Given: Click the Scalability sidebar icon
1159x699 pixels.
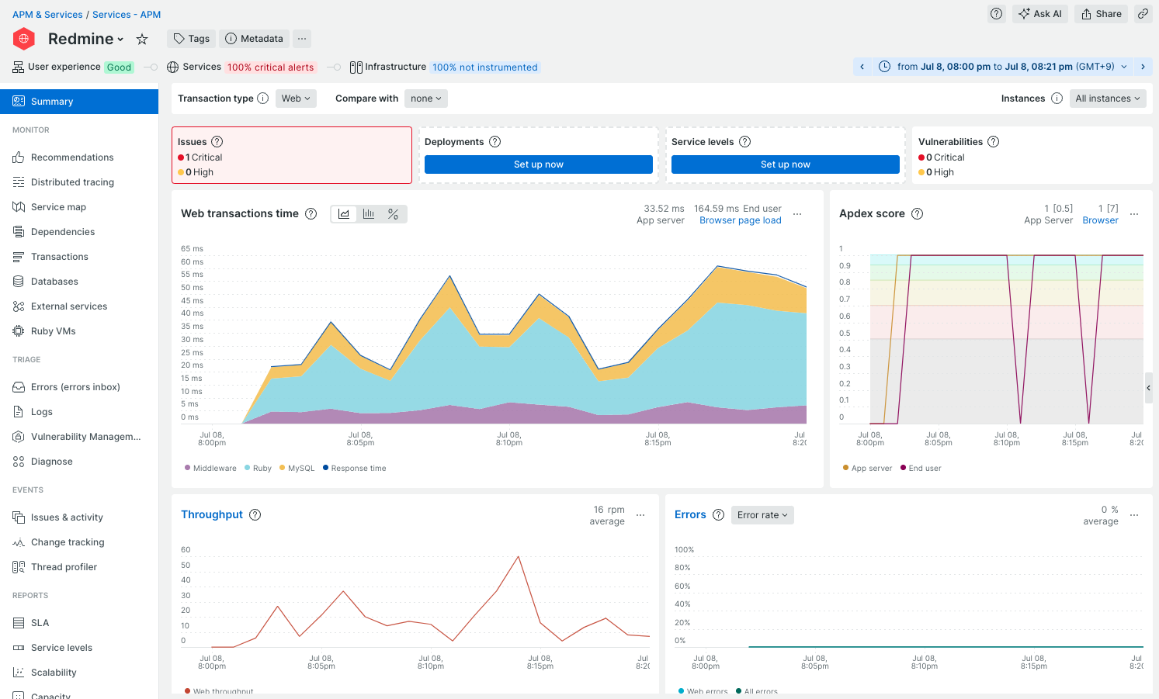Looking at the screenshot, I should [19, 673].
